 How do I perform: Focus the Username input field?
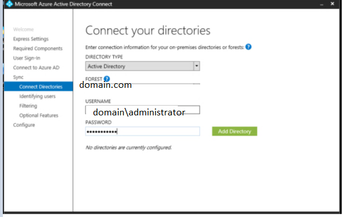click(x=142, y=110)
